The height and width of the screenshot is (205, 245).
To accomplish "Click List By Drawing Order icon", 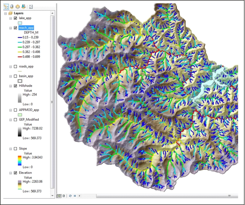I will (x=6, y=7).
